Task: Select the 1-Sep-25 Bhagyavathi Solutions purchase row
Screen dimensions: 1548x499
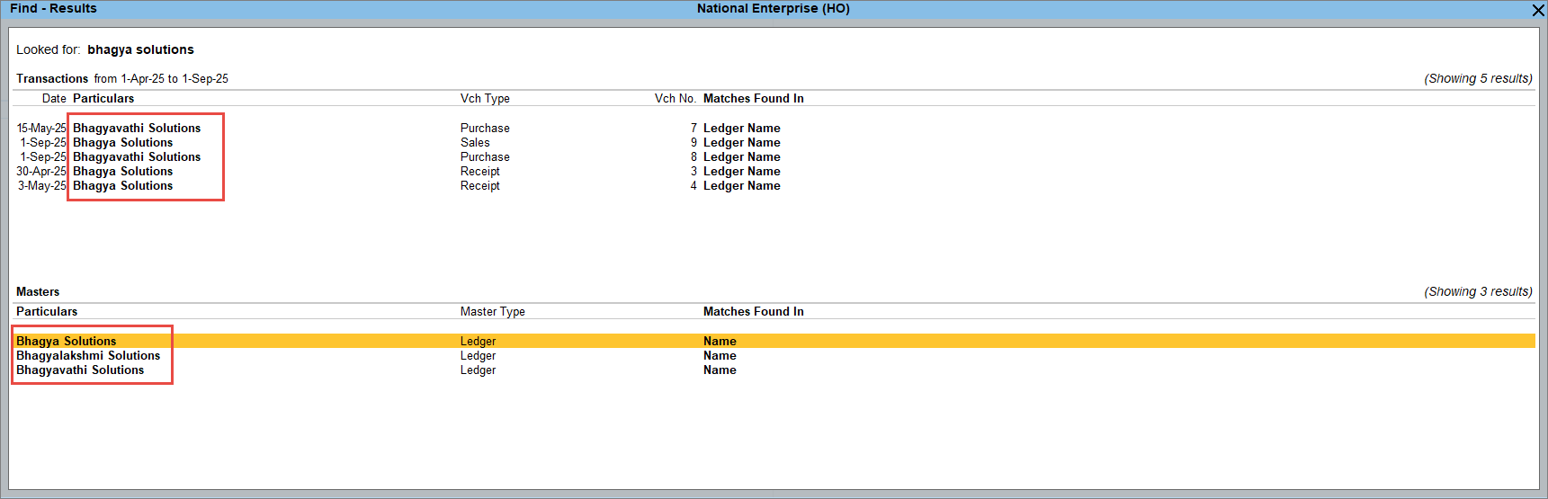Action: (x=137, y=157)
